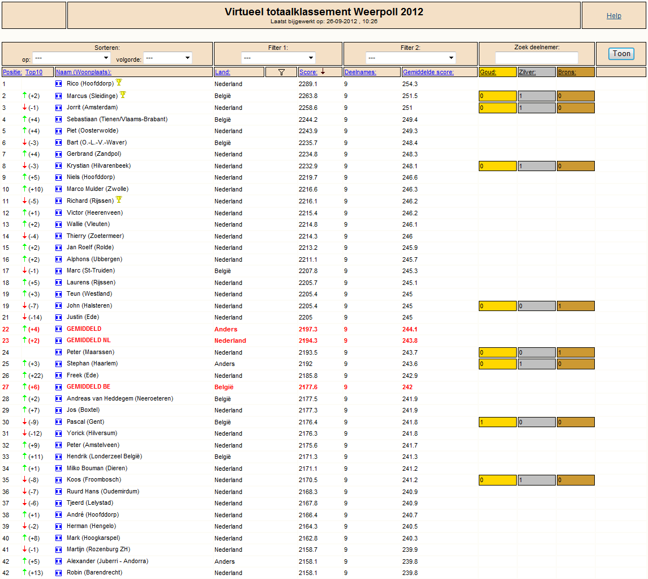Click the blue icon for Alexander (Juberri - Andorra)

59,561
